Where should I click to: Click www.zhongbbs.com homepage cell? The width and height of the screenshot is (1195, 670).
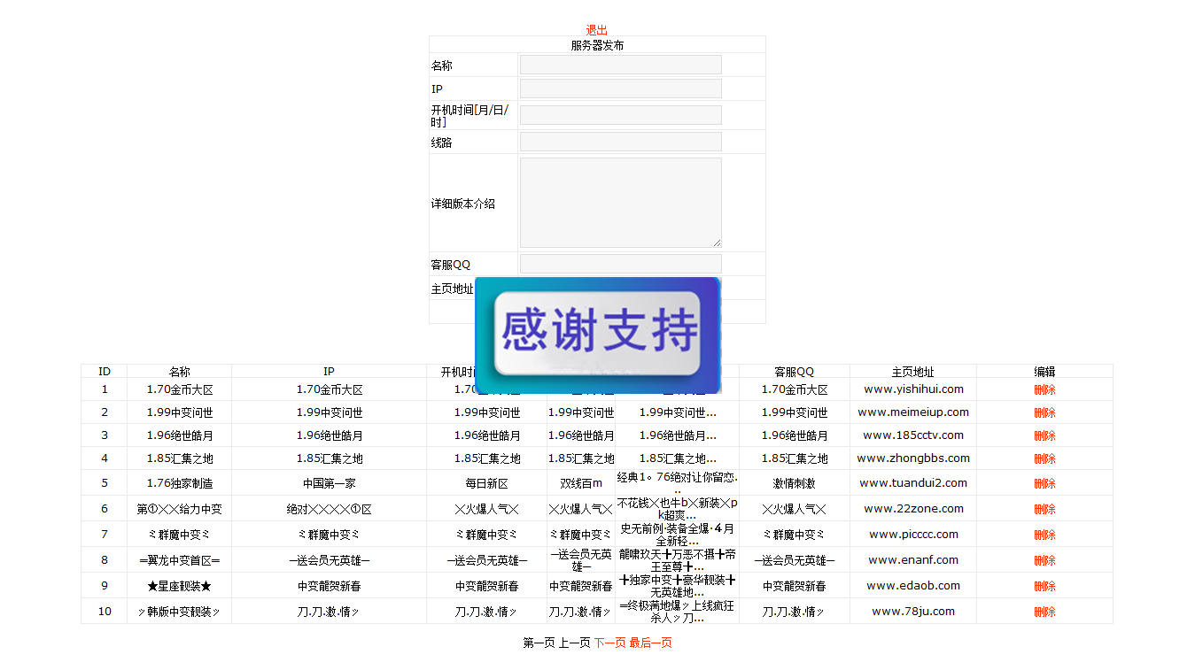point(913,458)
